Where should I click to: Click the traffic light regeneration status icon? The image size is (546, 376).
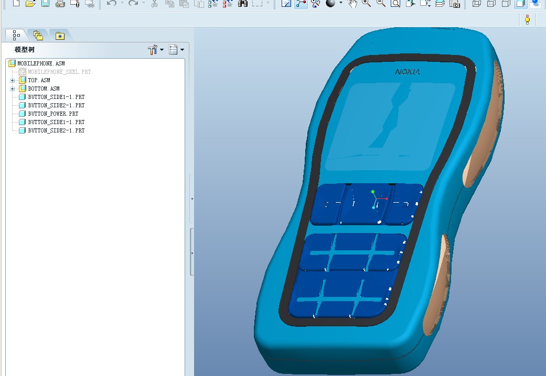(527, 19)
